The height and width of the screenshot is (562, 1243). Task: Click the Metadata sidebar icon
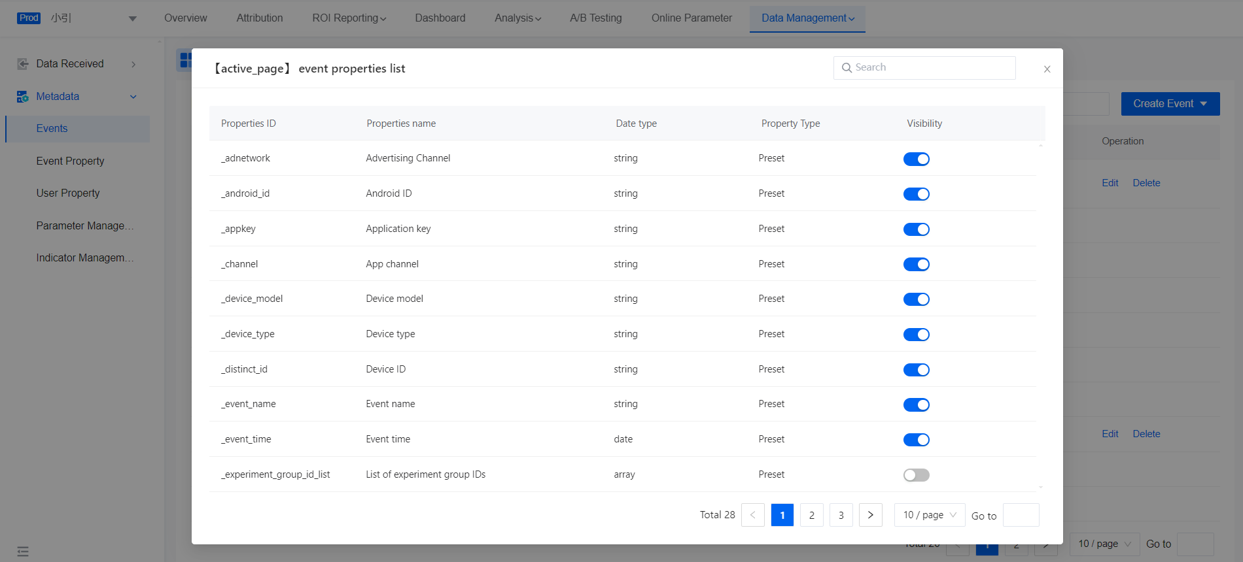point(23,97)
